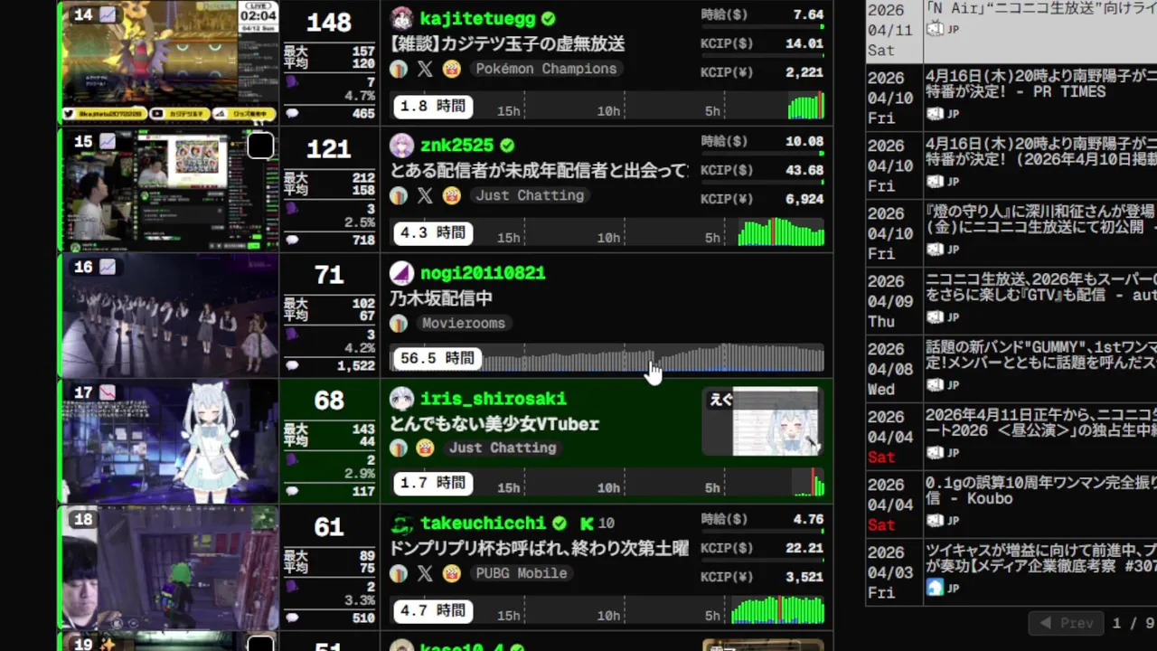Click viewer graph bars in kajitetuegg timeline
The height and width of the screenshot is (651, 1157).
pyautogui.click(x=806, y=106)
